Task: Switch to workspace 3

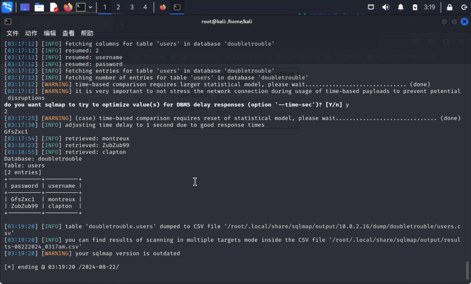Action: coord(132,7)
